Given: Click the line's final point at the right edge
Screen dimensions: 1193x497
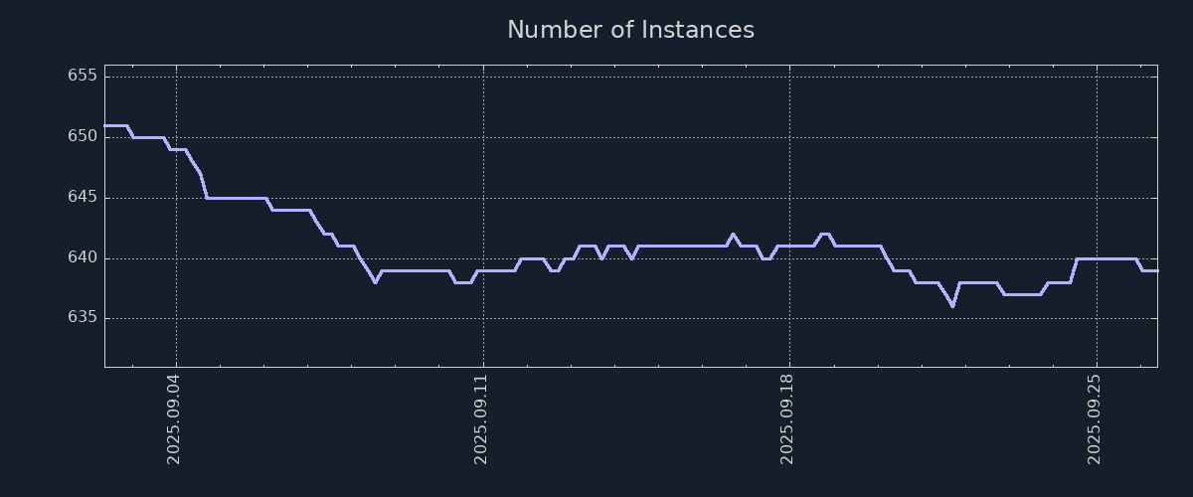Looking at the screenshot, I should [1156, 270].
